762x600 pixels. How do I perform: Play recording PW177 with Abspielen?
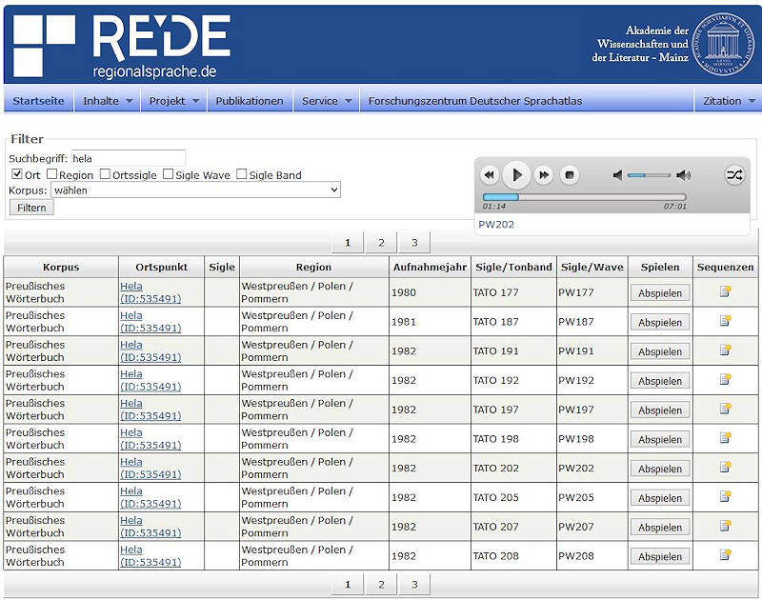click(660, 293)
